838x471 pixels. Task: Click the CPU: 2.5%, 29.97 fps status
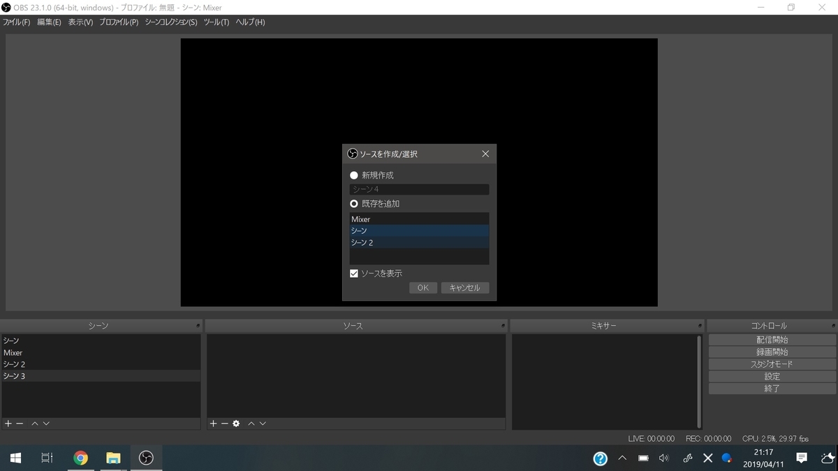[x=775, y=439]
